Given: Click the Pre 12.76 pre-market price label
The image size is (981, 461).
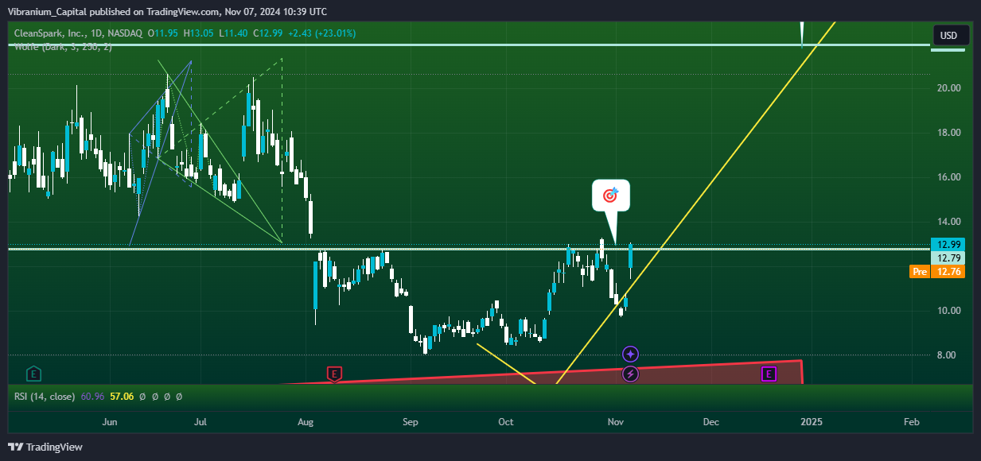Looking at the screenshot, I should [936, 272].
